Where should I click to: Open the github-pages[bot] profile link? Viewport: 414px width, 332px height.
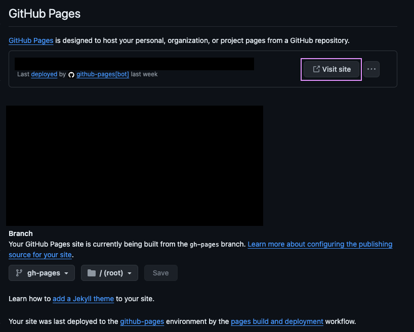click(103, 74)
